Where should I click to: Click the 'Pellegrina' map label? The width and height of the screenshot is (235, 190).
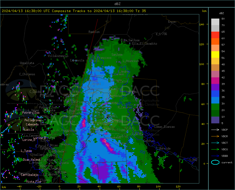coord(33,120)
